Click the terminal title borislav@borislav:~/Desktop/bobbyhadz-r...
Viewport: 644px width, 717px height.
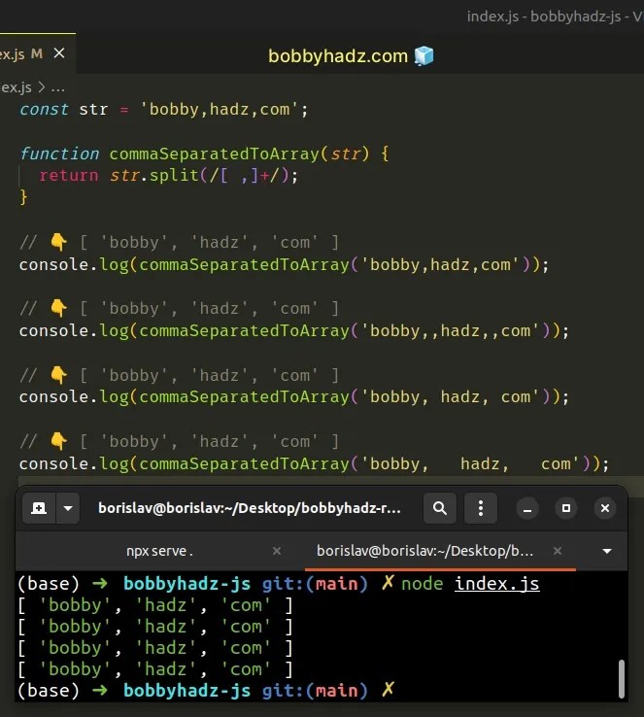pyautogui.click(x=250, y=508)
